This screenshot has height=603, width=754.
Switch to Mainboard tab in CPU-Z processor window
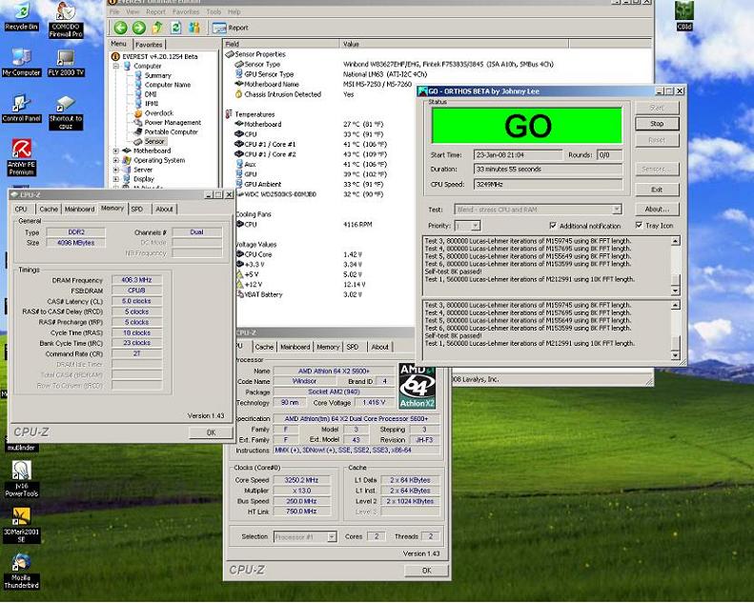(x=295, y=347)
